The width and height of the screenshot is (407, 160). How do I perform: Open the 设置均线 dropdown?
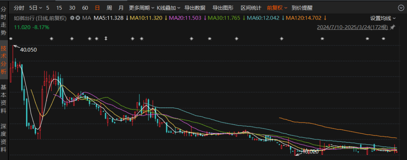(383, 18)
